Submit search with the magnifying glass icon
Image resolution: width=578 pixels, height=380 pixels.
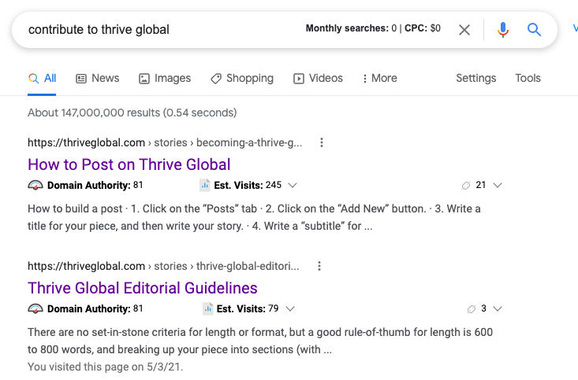(534, 29)
